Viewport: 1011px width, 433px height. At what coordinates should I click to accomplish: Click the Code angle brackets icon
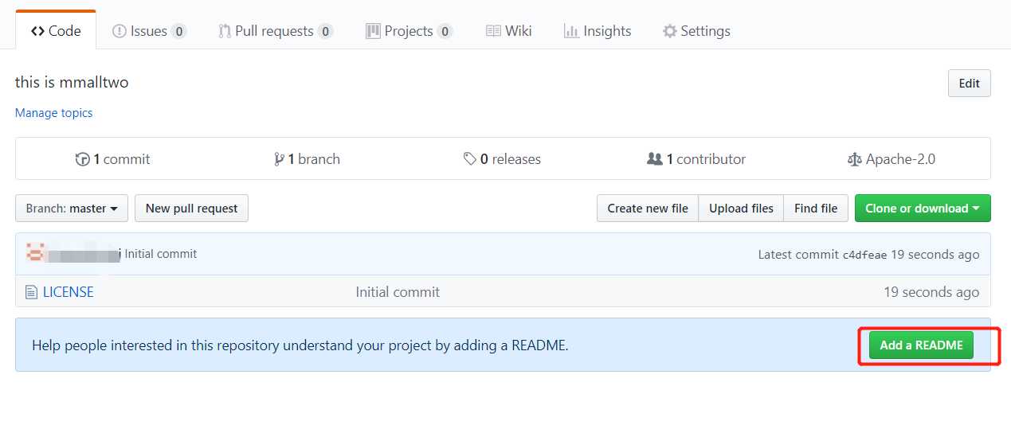click(x=37, y=31)
